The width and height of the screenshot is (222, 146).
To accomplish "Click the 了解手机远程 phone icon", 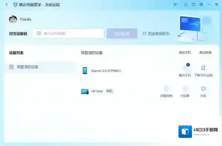I will pyautogui.click(x=203, y=68).
